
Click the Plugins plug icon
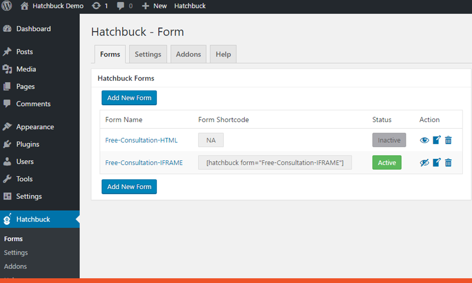pos(7,144)
